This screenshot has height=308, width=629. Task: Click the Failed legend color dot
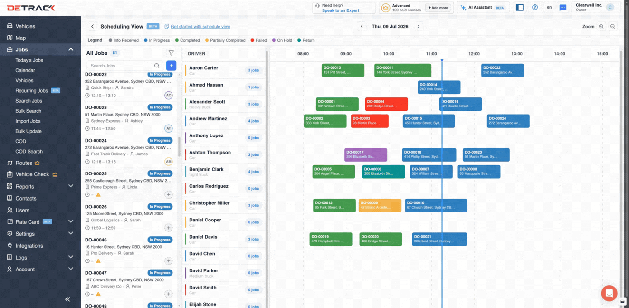pos(252,40)
